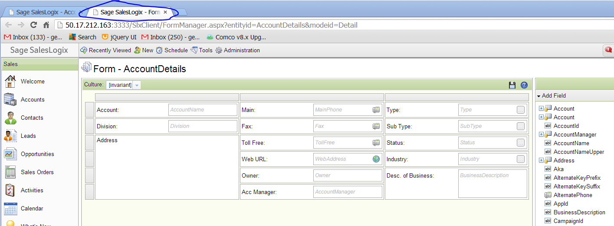Open the New menu
614x226 pixels.
coord(144,50)
